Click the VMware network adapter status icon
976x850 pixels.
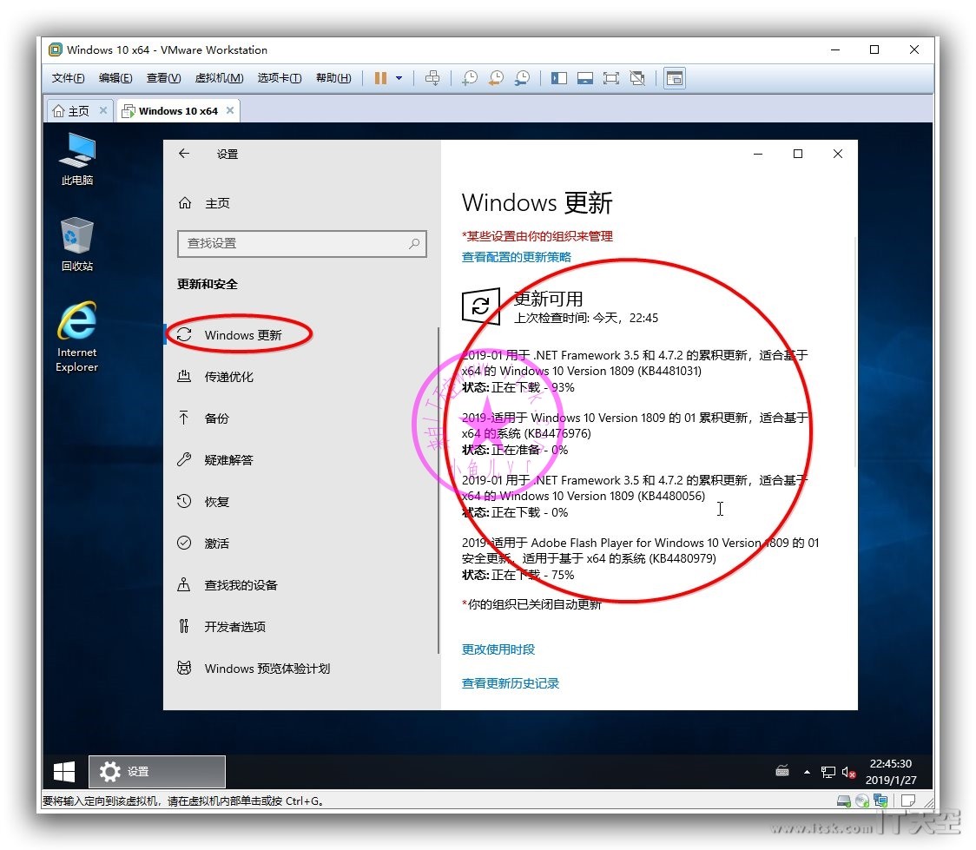880,801
